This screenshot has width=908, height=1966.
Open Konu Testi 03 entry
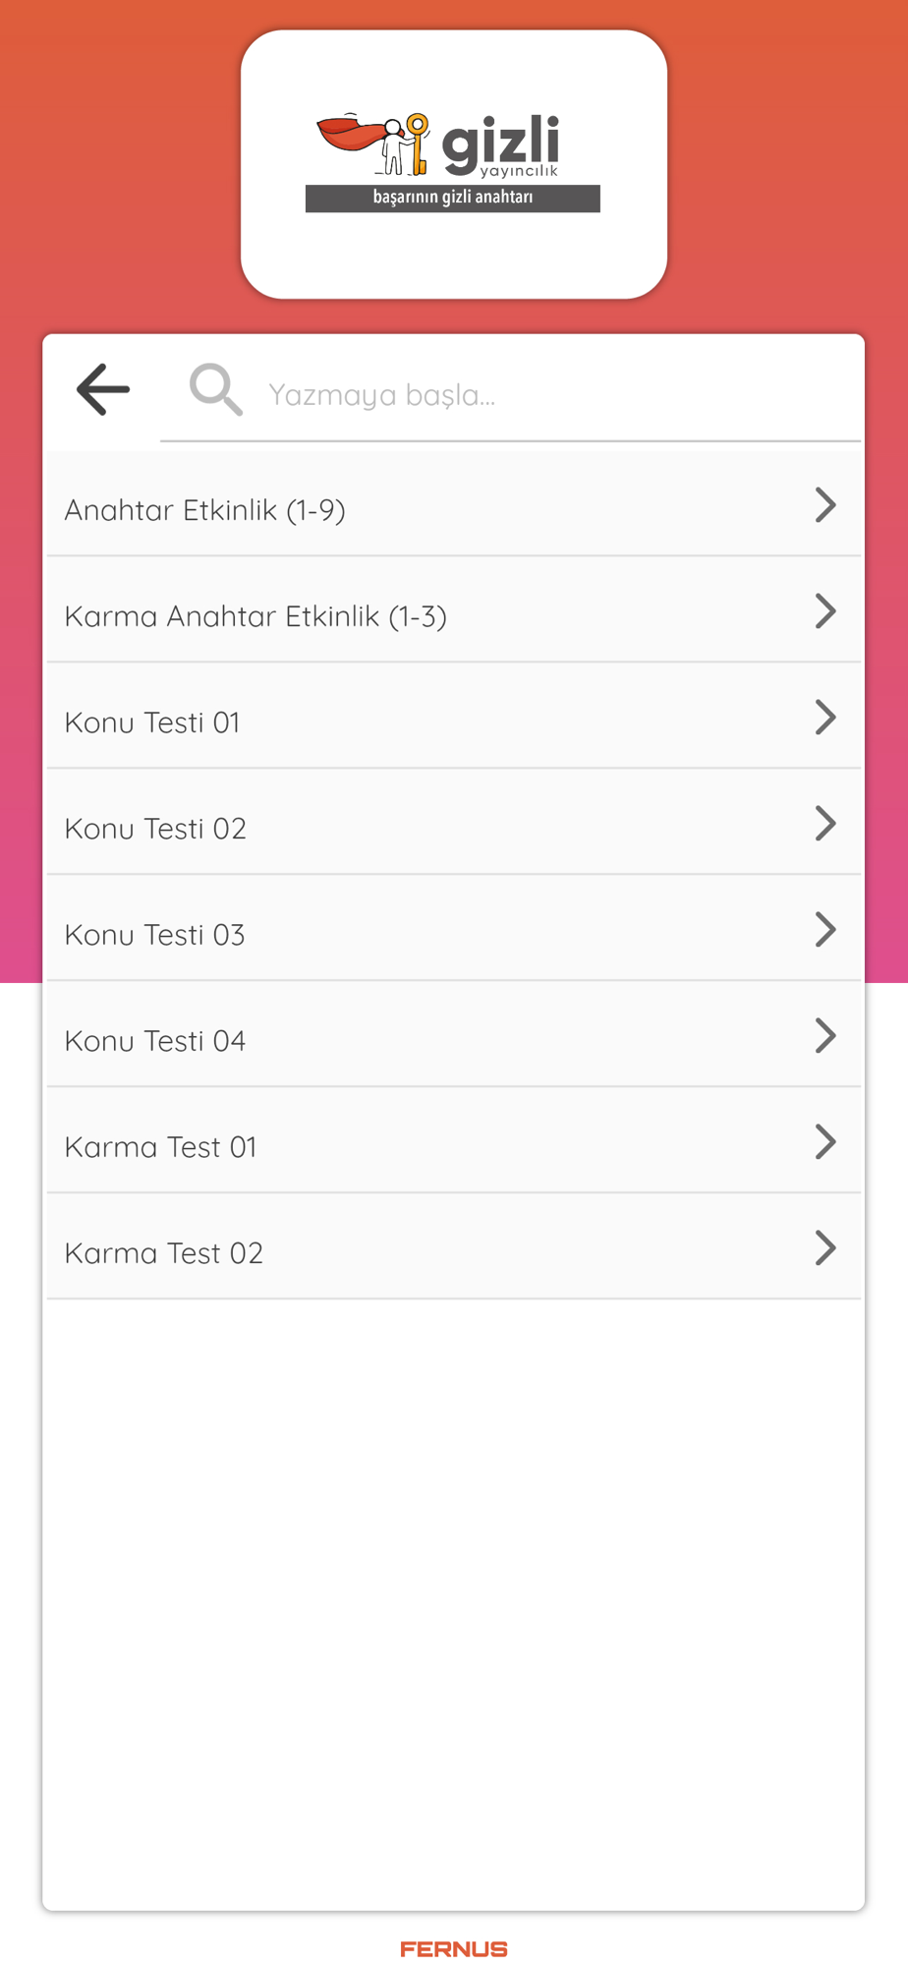(454, 929)
